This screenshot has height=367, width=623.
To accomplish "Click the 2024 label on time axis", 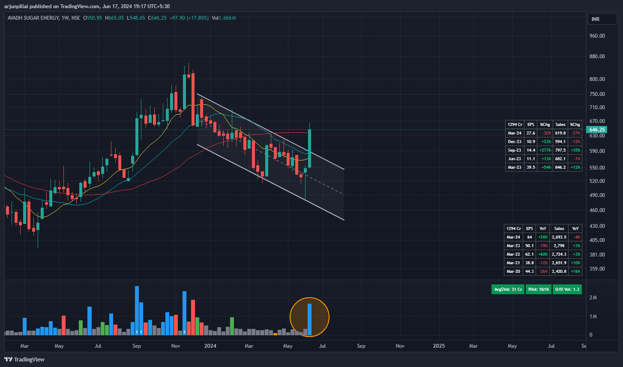I will click(x=210, y=346).
